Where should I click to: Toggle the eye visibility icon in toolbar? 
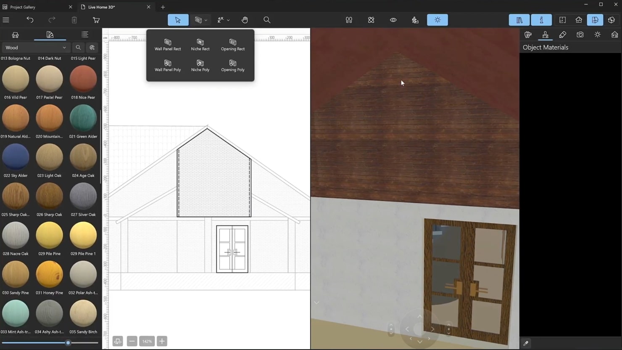tap(393, 20)
